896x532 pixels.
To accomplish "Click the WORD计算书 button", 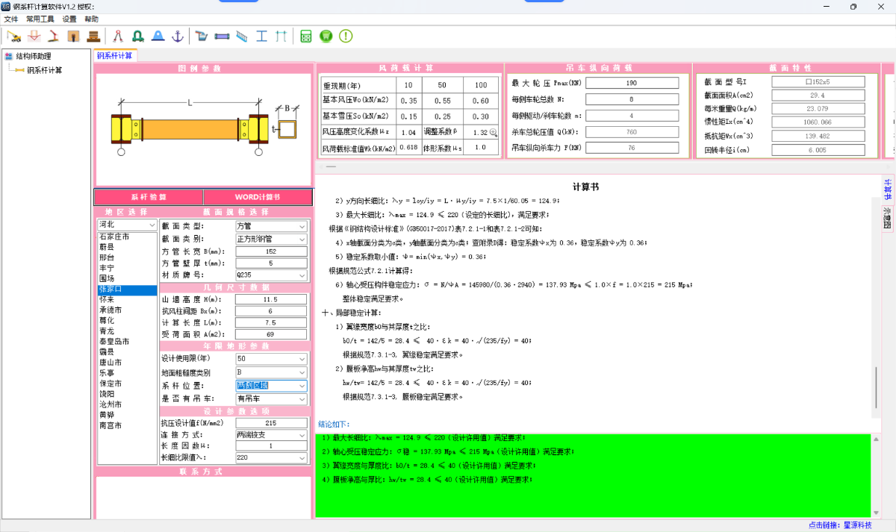I will 258,197.
